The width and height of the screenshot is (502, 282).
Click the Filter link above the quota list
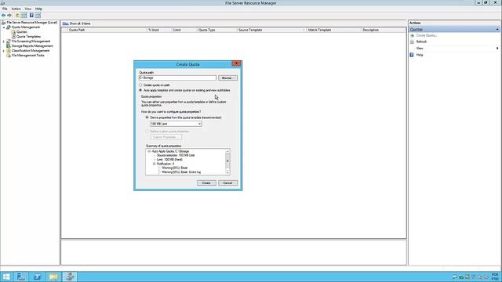(x=65, y=23)
